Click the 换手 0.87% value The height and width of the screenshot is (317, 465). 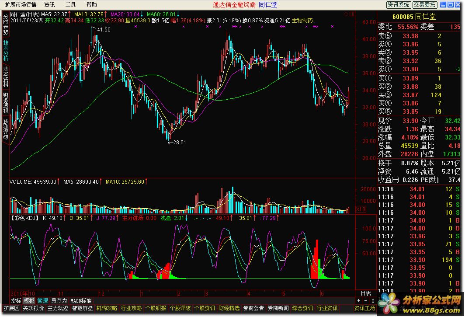(x=409, y=163)
